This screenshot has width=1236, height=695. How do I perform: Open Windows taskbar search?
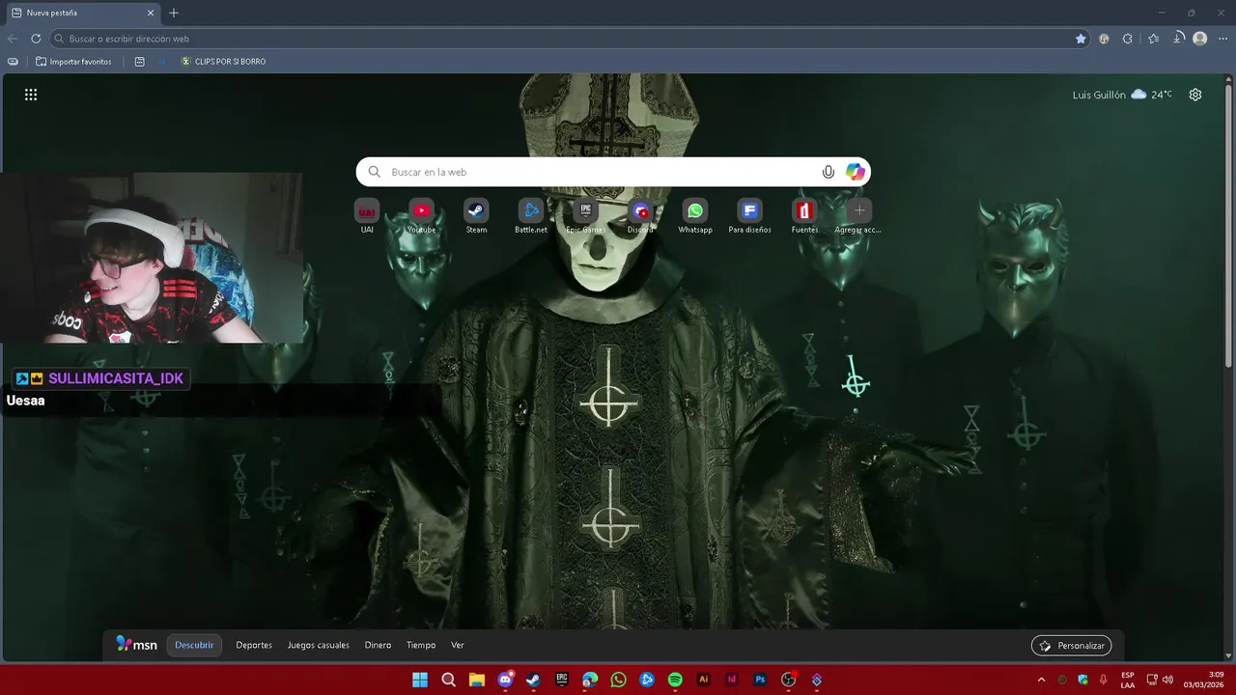(448, 680)
